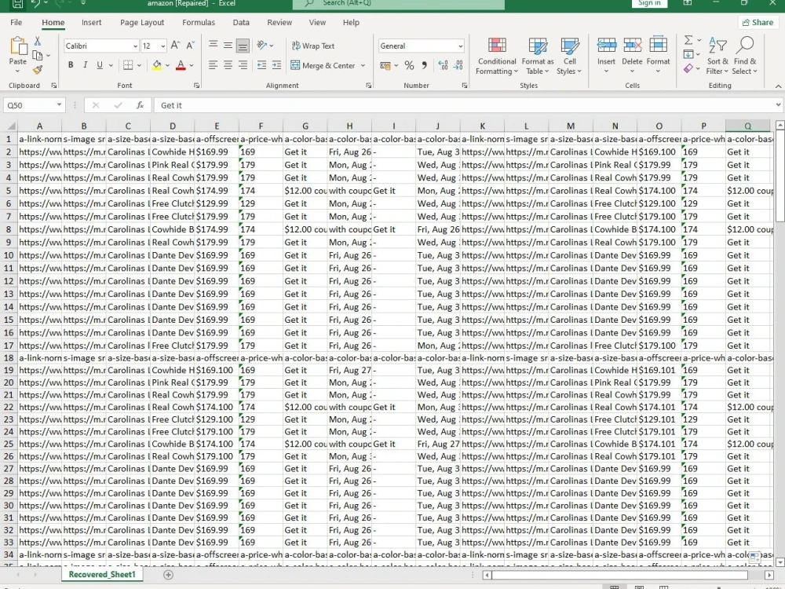Click the Paste clipboard icon
This screenshot has height=589, width=785.
point(18,46)
